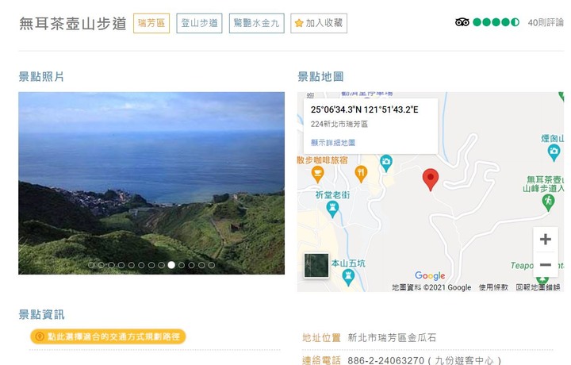Click coordinates text 25°06'34.3"N 121°51'43.2"E
The width and height of the screenshot is (571, 365).
point(365,109)
